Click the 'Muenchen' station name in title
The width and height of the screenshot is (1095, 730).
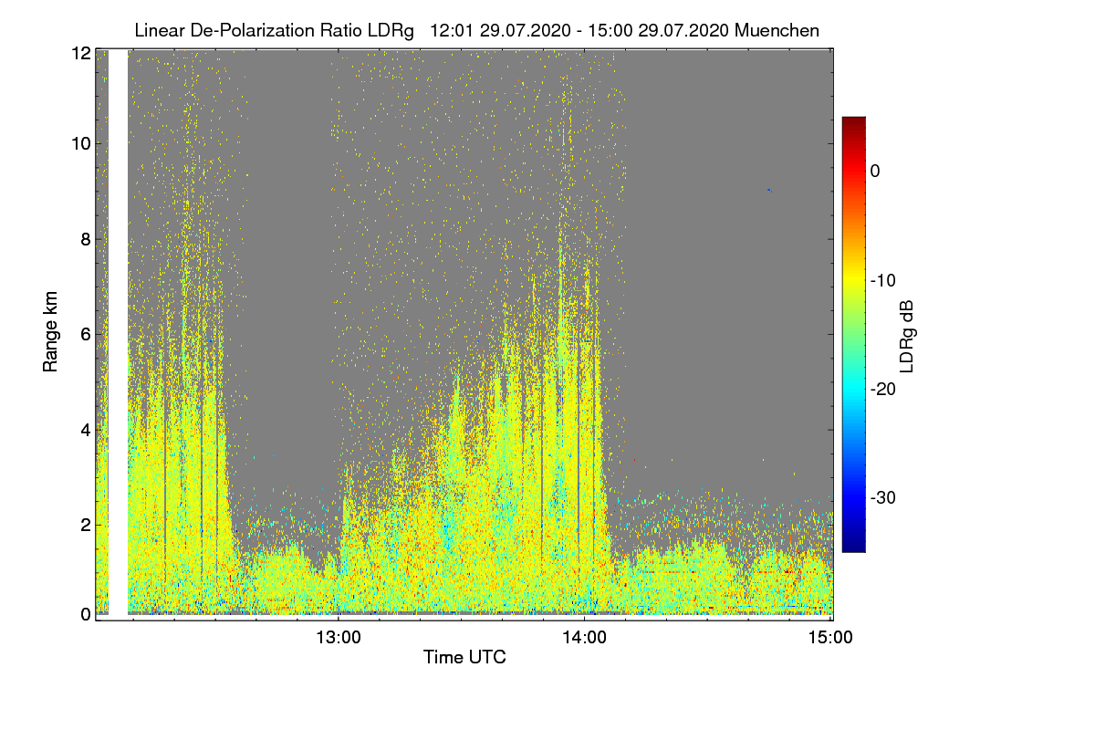tap(777, 30)
